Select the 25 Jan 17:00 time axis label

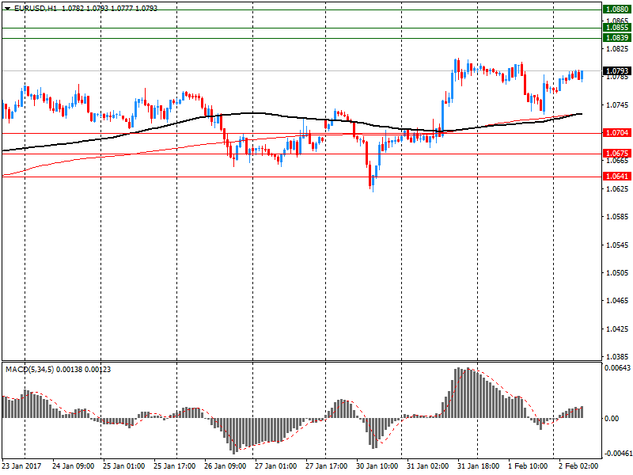pyautogui.click(x=174, y=466)
